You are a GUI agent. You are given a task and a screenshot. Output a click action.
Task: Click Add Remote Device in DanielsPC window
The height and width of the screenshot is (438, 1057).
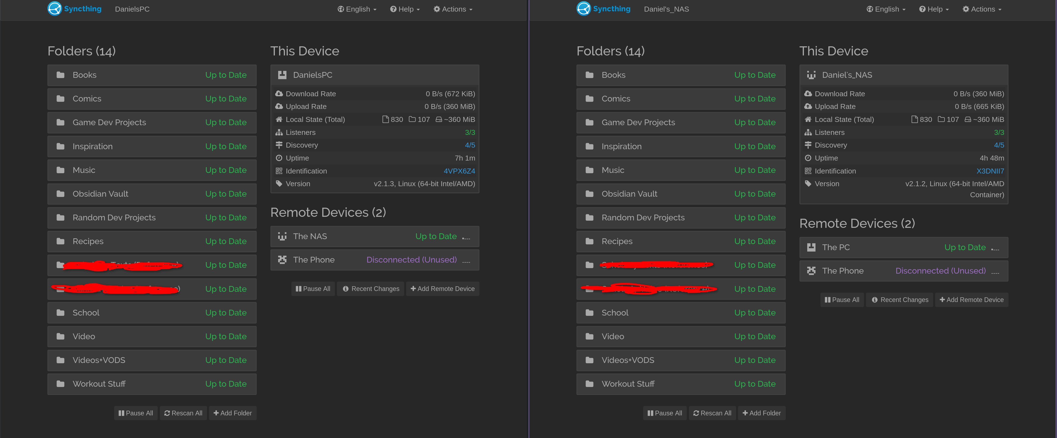coord(443,289)
